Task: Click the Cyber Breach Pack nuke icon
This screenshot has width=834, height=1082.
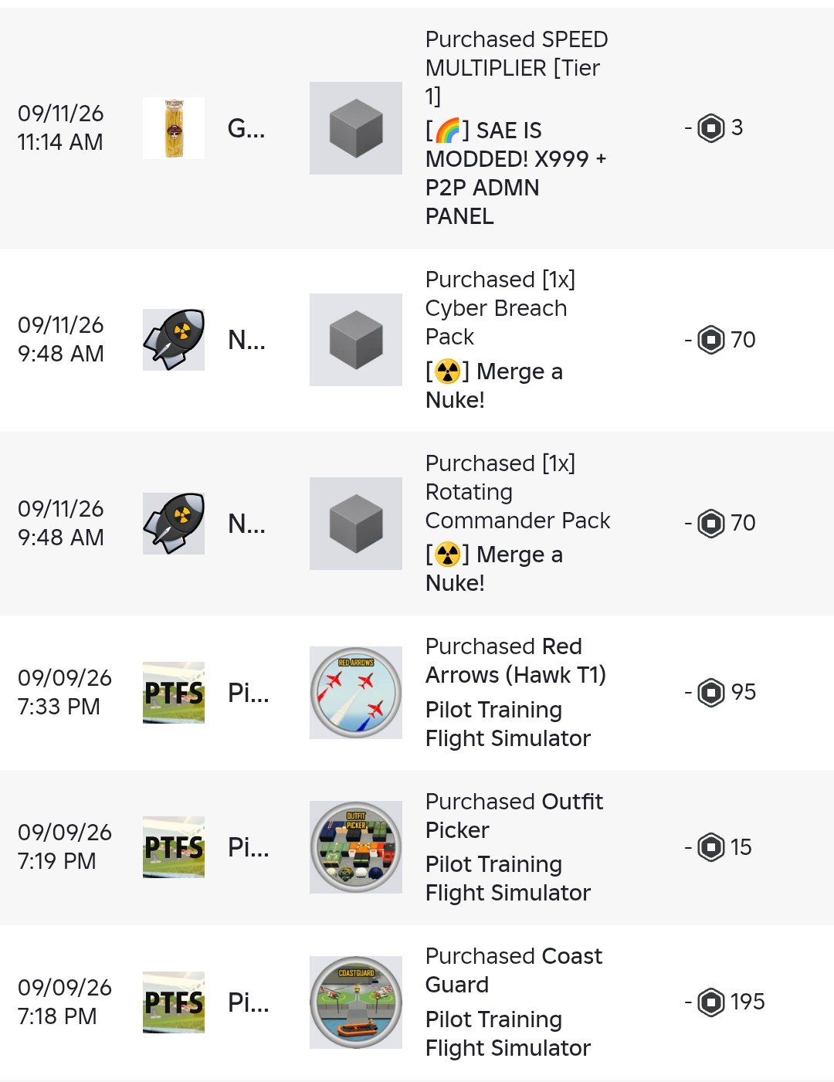Action: click(174, 340)
